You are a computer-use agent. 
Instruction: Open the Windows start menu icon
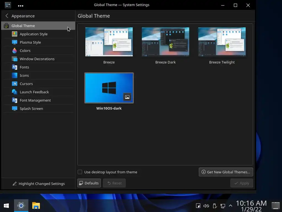click(x=7, y=206)
